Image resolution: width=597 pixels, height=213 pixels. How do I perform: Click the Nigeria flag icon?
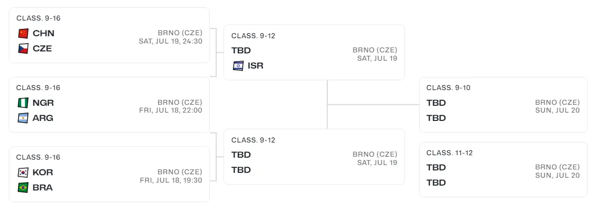click(x=23, y=103)
